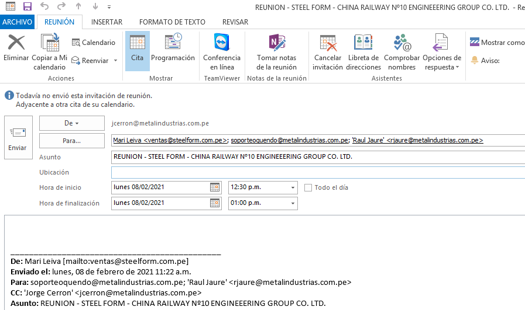Viewport: 525px width, 310px height.
Task: Open the 12:30 p.m. start time dropdown
Action: coord(293,187)
